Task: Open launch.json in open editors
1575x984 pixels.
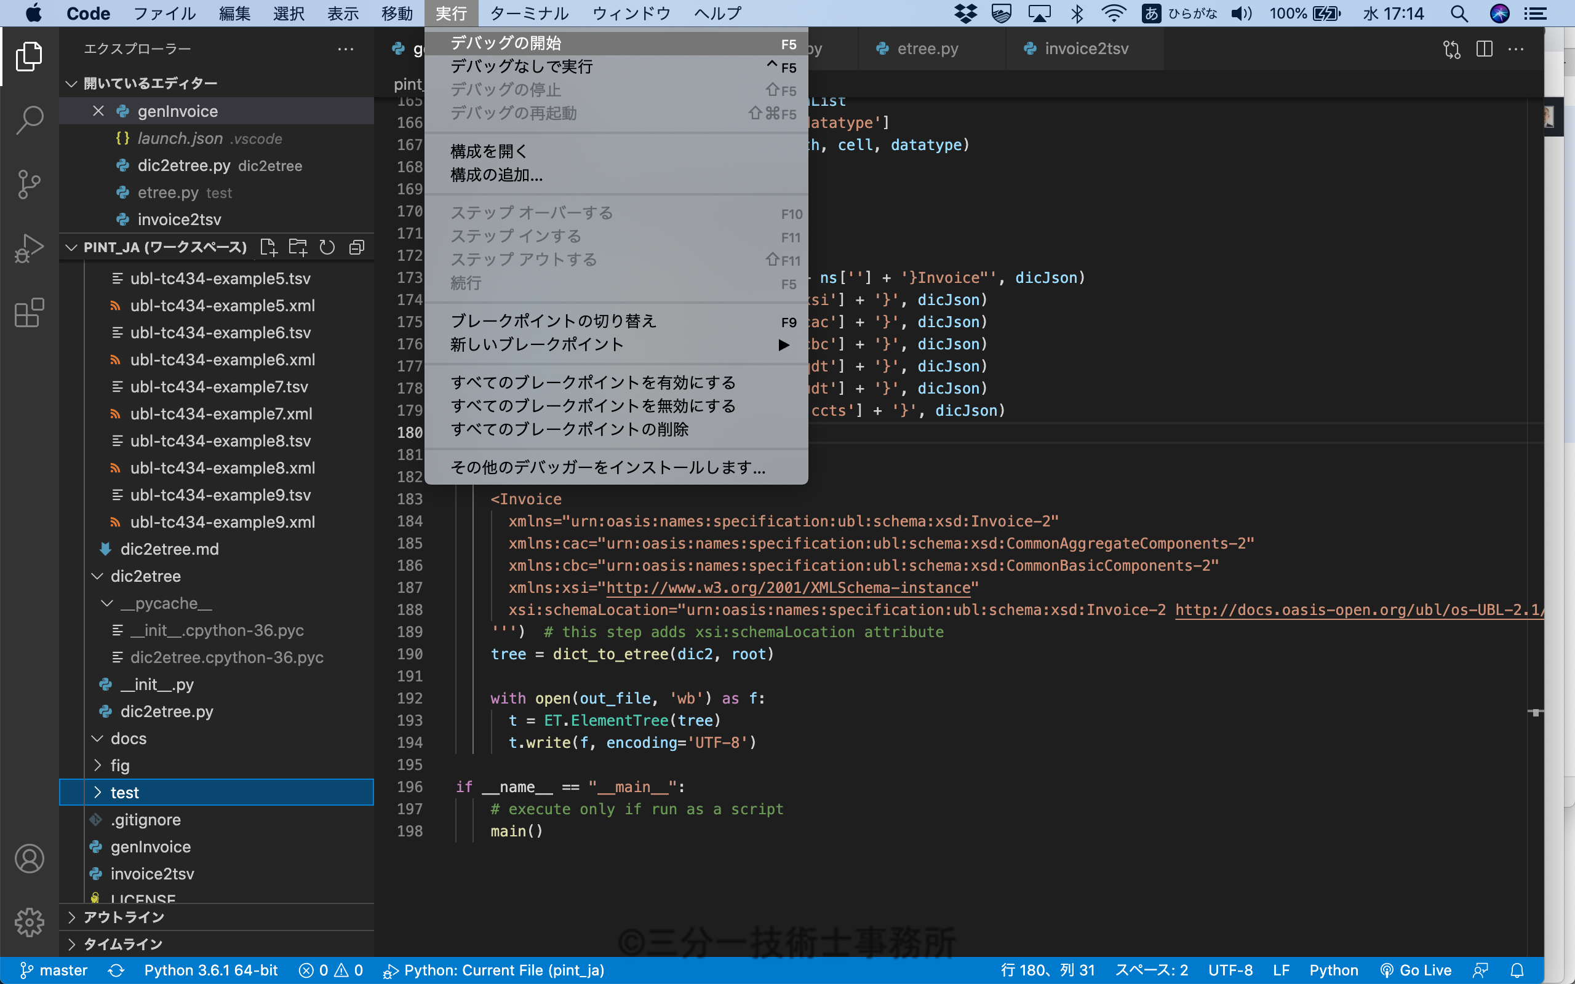Action: 216,138
